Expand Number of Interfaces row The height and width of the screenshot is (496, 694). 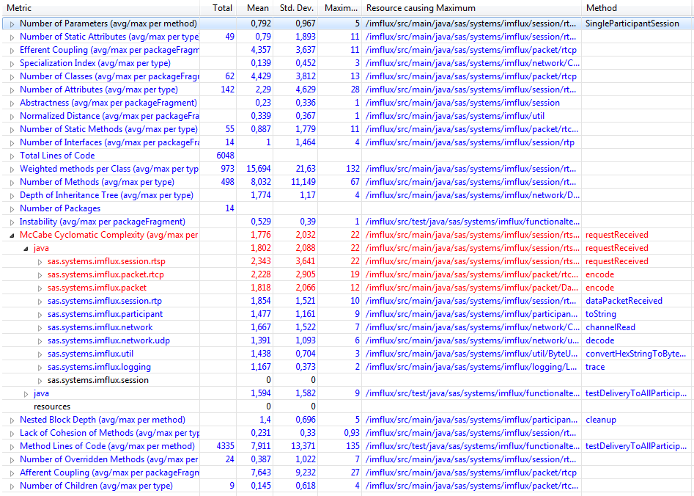[12, 143]
